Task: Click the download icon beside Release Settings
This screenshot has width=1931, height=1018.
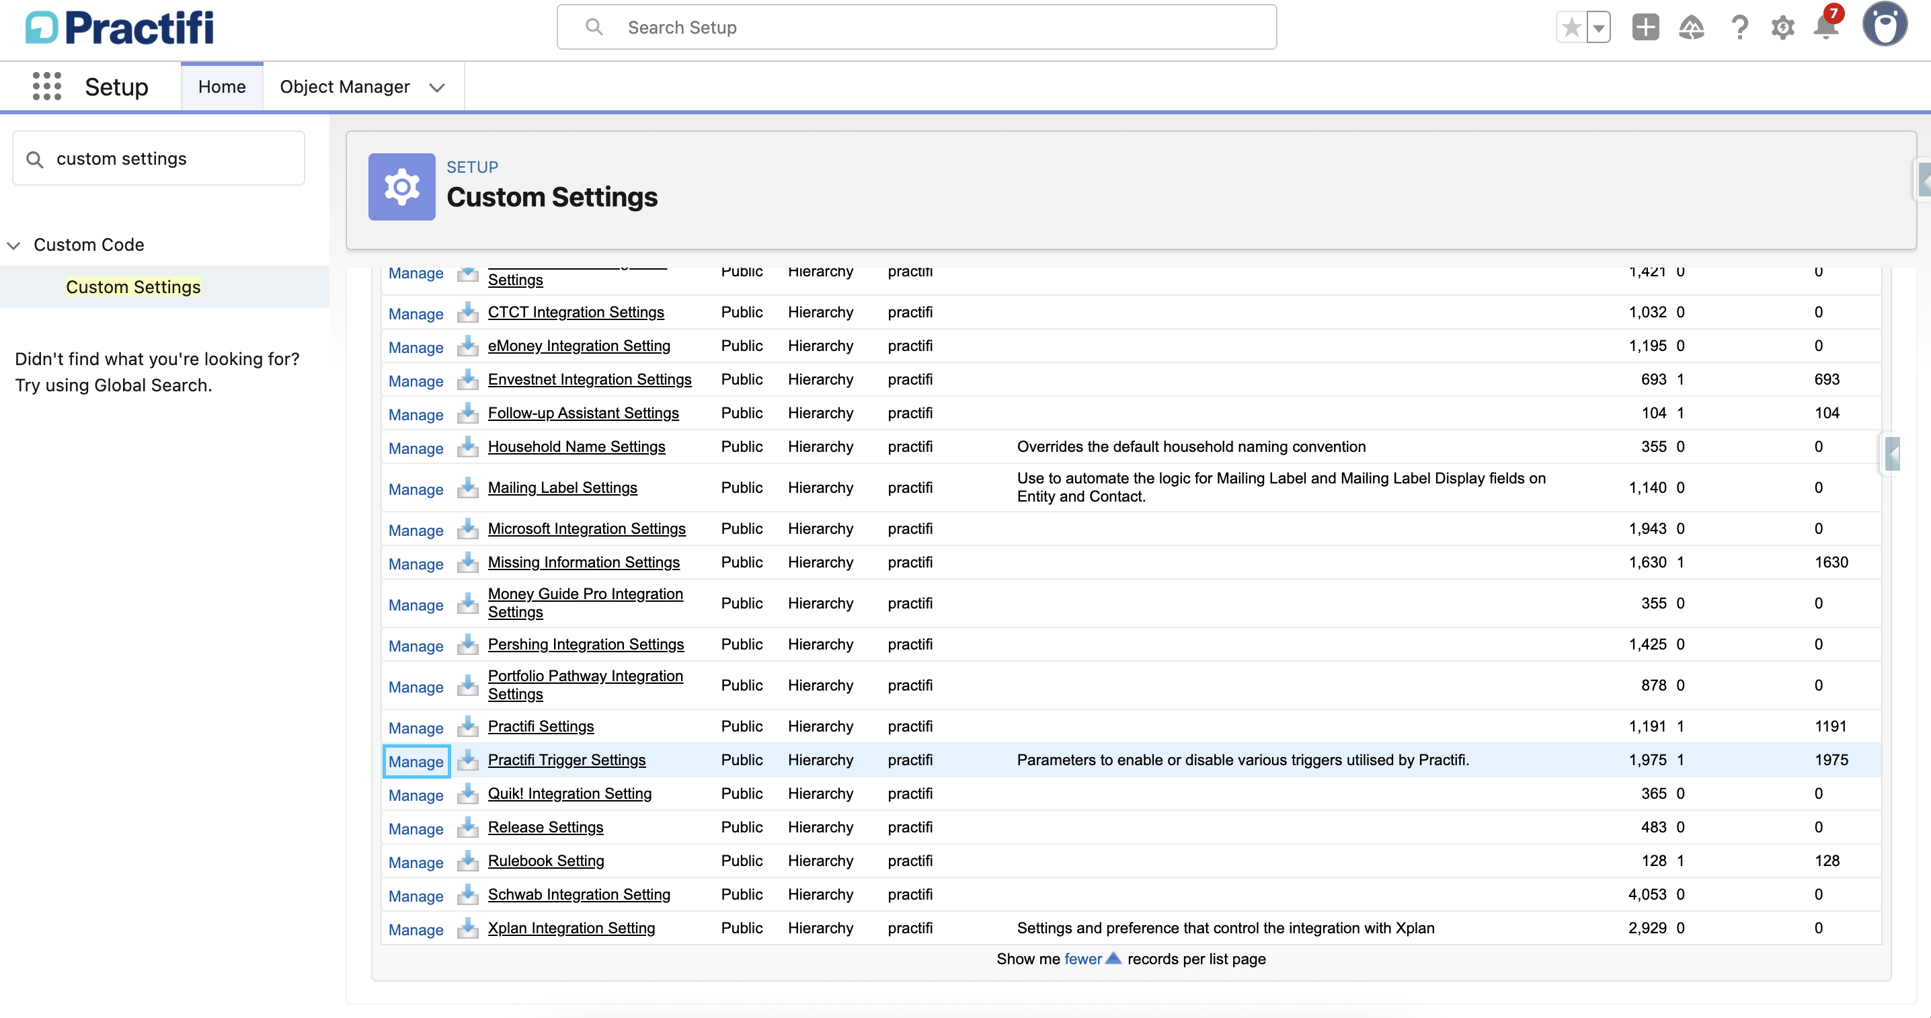Action: click(468, 828)
